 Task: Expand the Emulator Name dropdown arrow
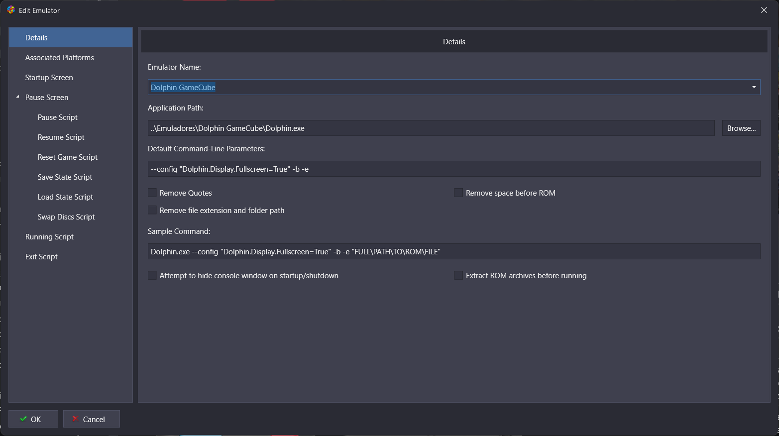click(754, 87)
